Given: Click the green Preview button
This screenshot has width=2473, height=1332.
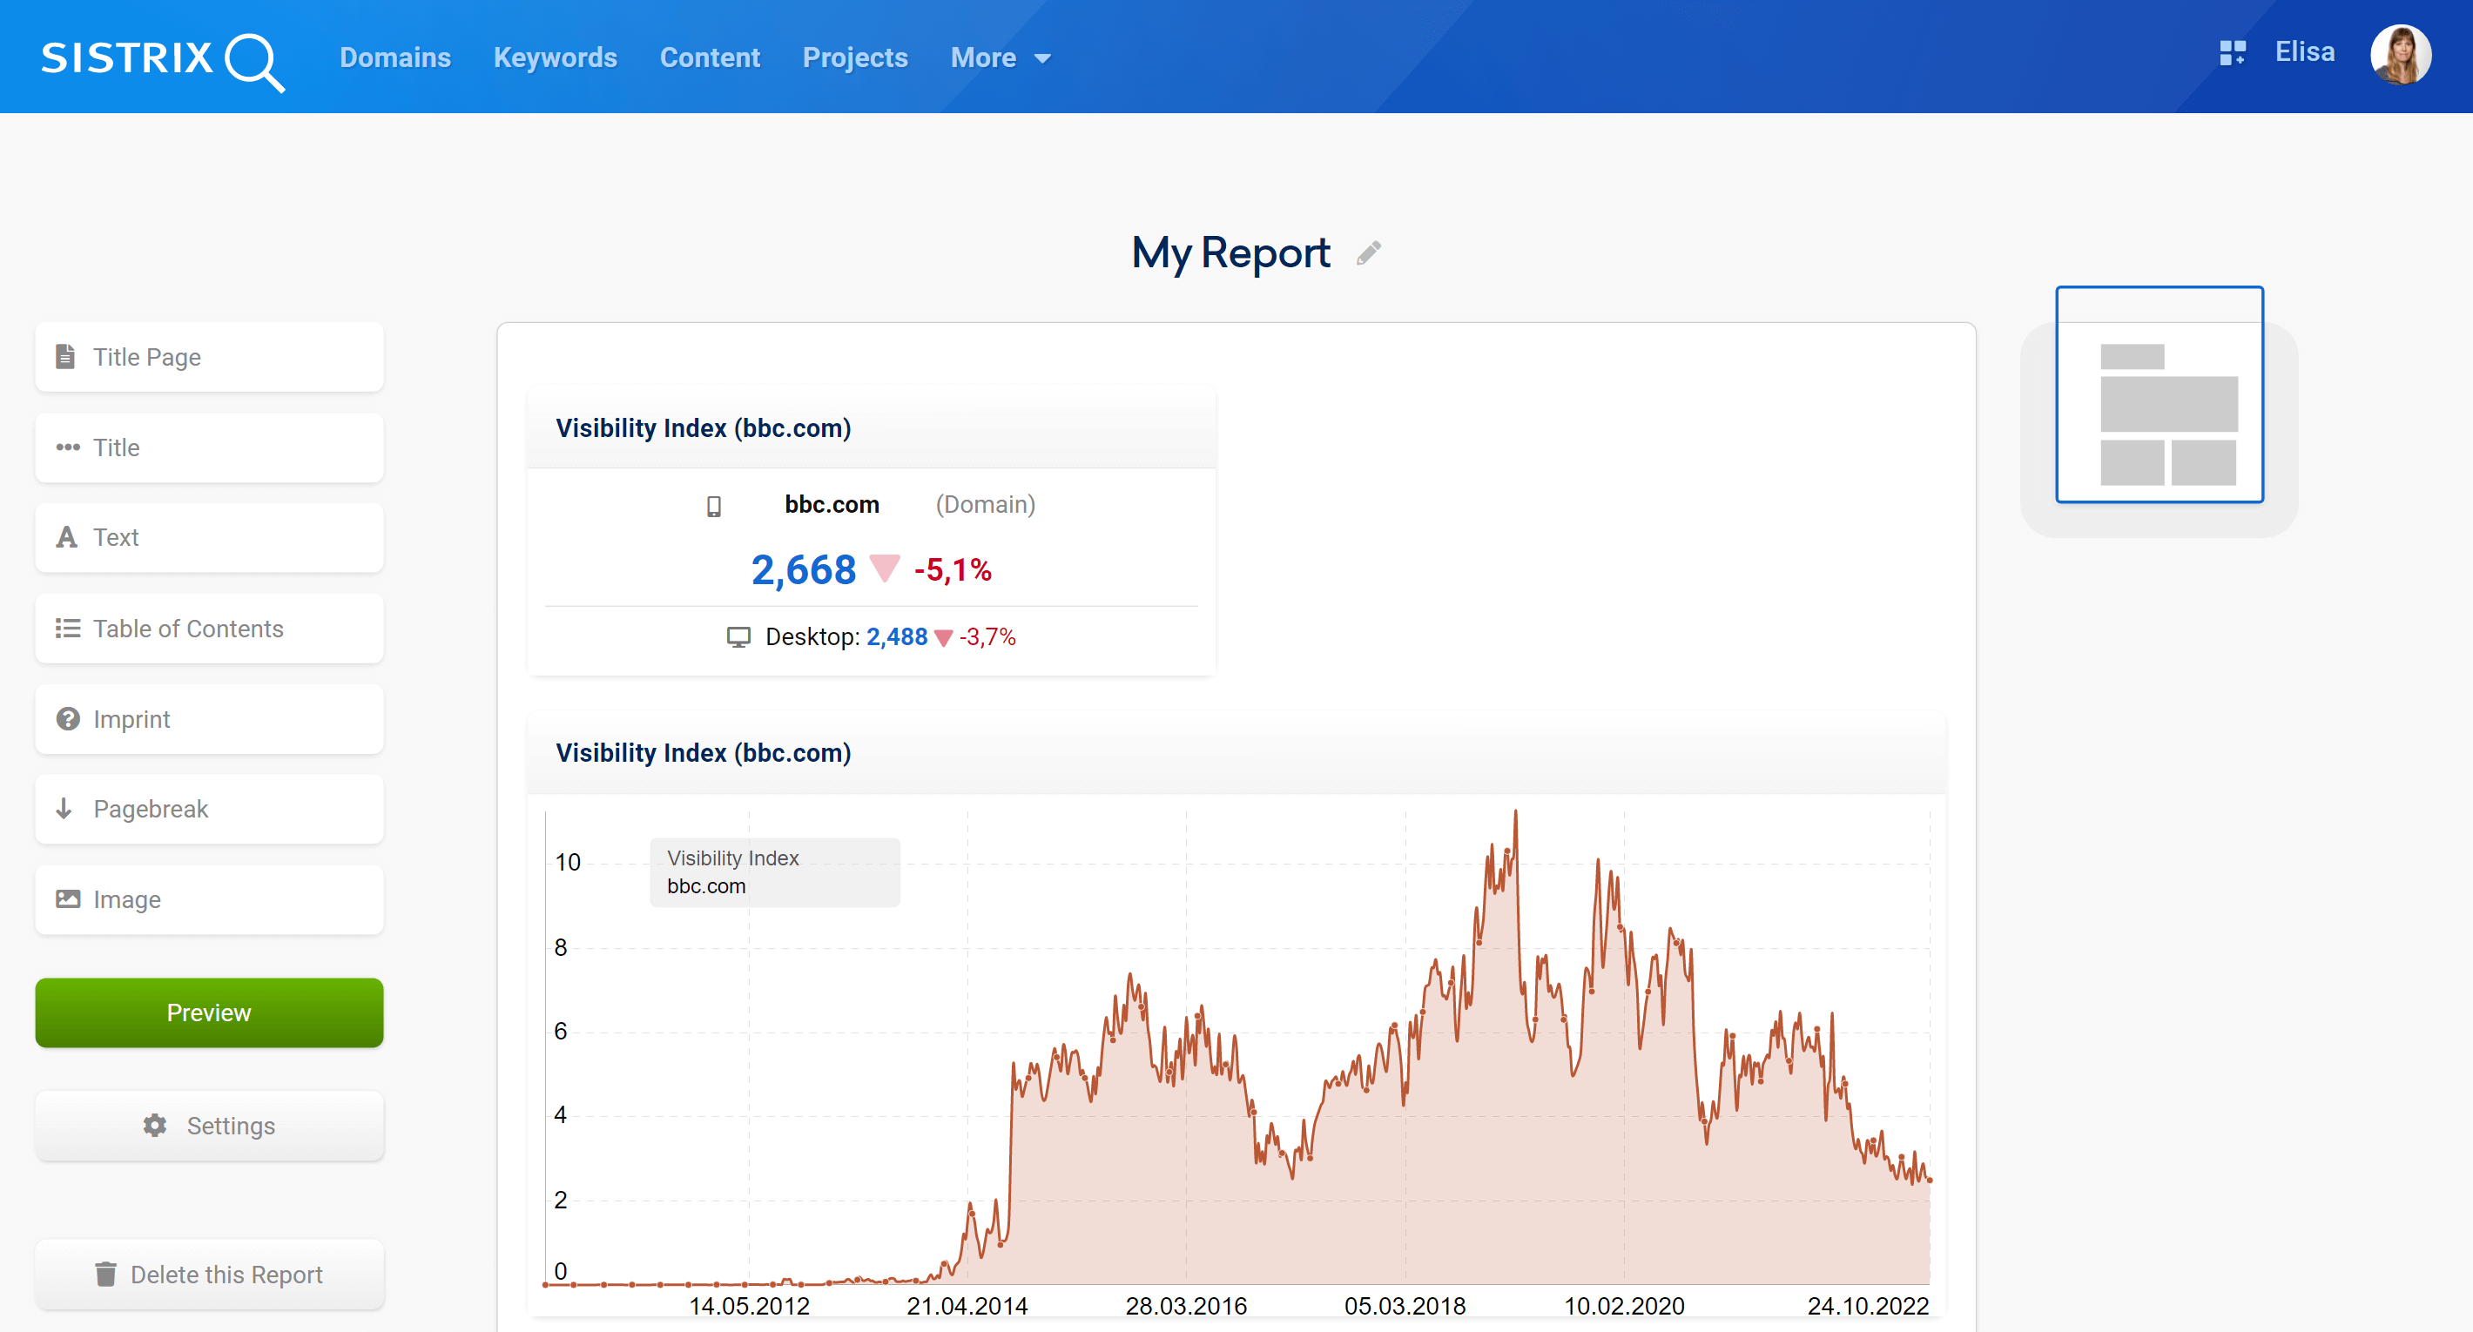Looking at the screenshot, I should coord(209,1012).
